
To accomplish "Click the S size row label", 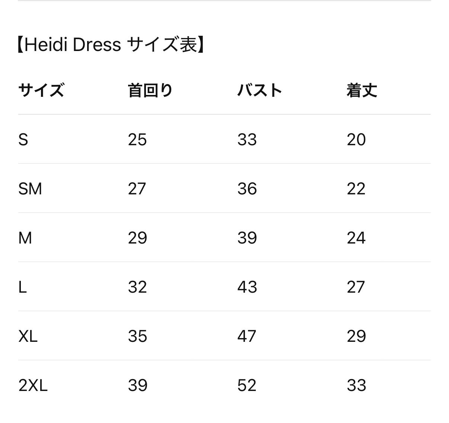I will coord(23,140).
